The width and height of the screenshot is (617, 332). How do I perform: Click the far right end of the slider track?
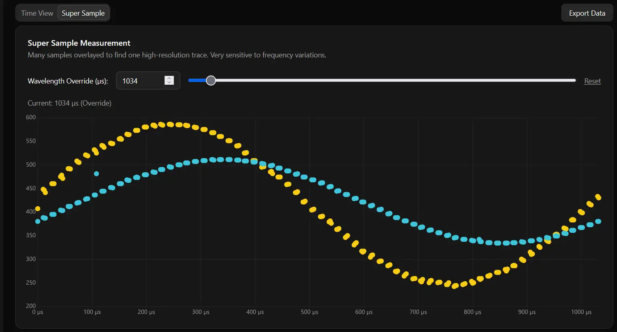click(x=575, y=81)
